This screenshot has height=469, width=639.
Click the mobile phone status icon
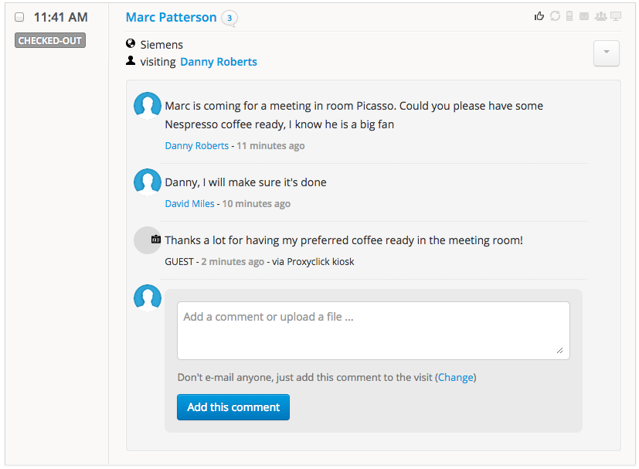click(x=569, y=16)
